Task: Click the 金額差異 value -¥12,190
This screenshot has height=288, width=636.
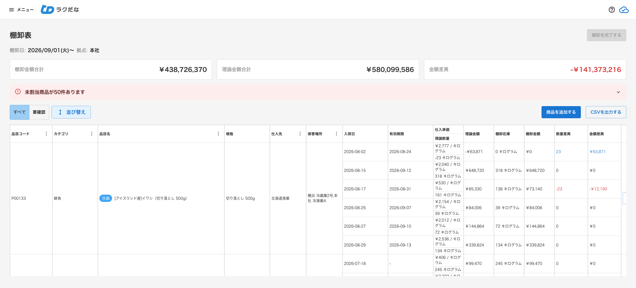Action: 598,189
